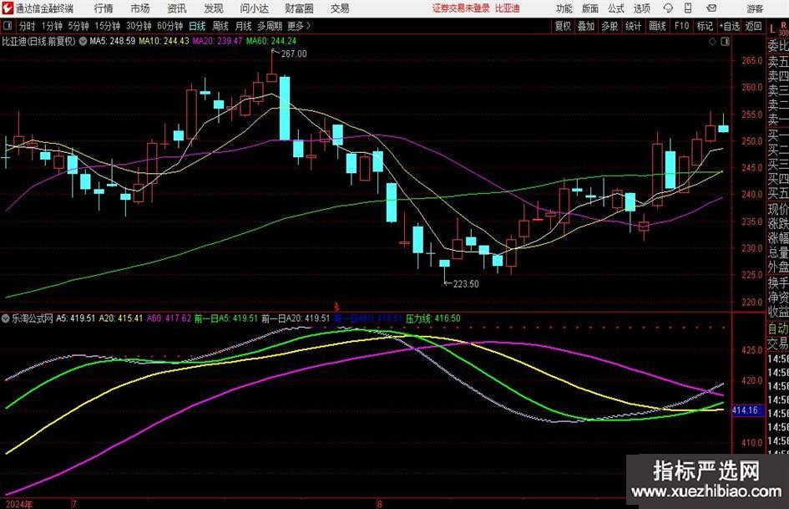Switch to the 5分钟 period tab
The height and width of the screenshot is (509, 789).
point(78,26)
